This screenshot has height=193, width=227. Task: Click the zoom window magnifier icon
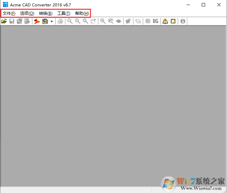pyautogui.click(x=86, y=21)
